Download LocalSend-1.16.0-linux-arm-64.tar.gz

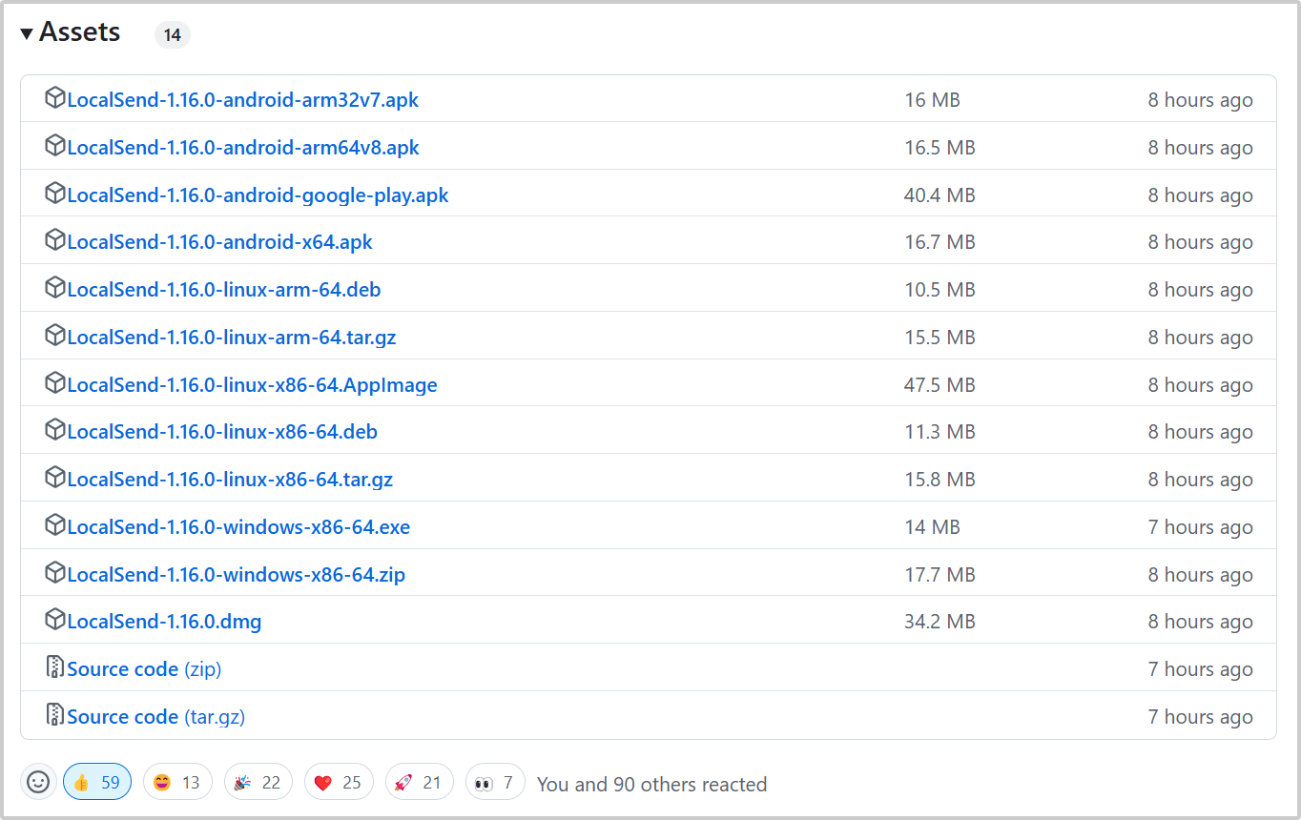[x=232, y=338]
